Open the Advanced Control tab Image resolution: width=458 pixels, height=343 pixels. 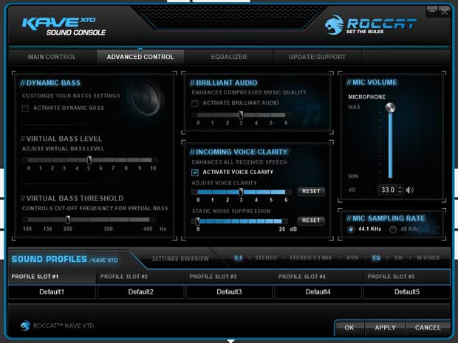click(140, 57)
